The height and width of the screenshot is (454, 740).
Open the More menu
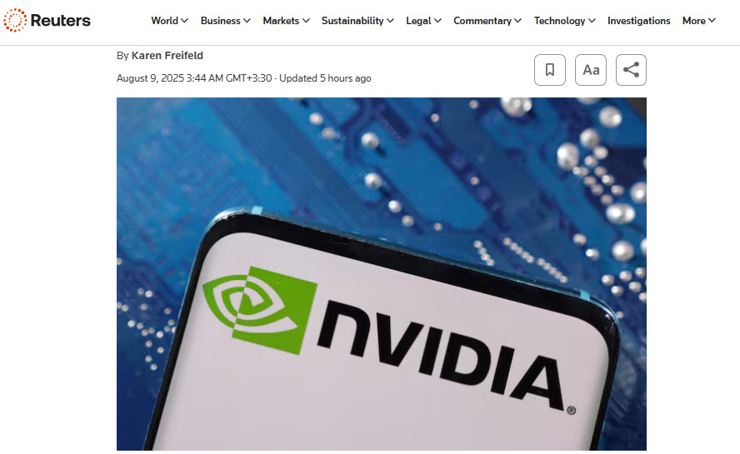699,21
